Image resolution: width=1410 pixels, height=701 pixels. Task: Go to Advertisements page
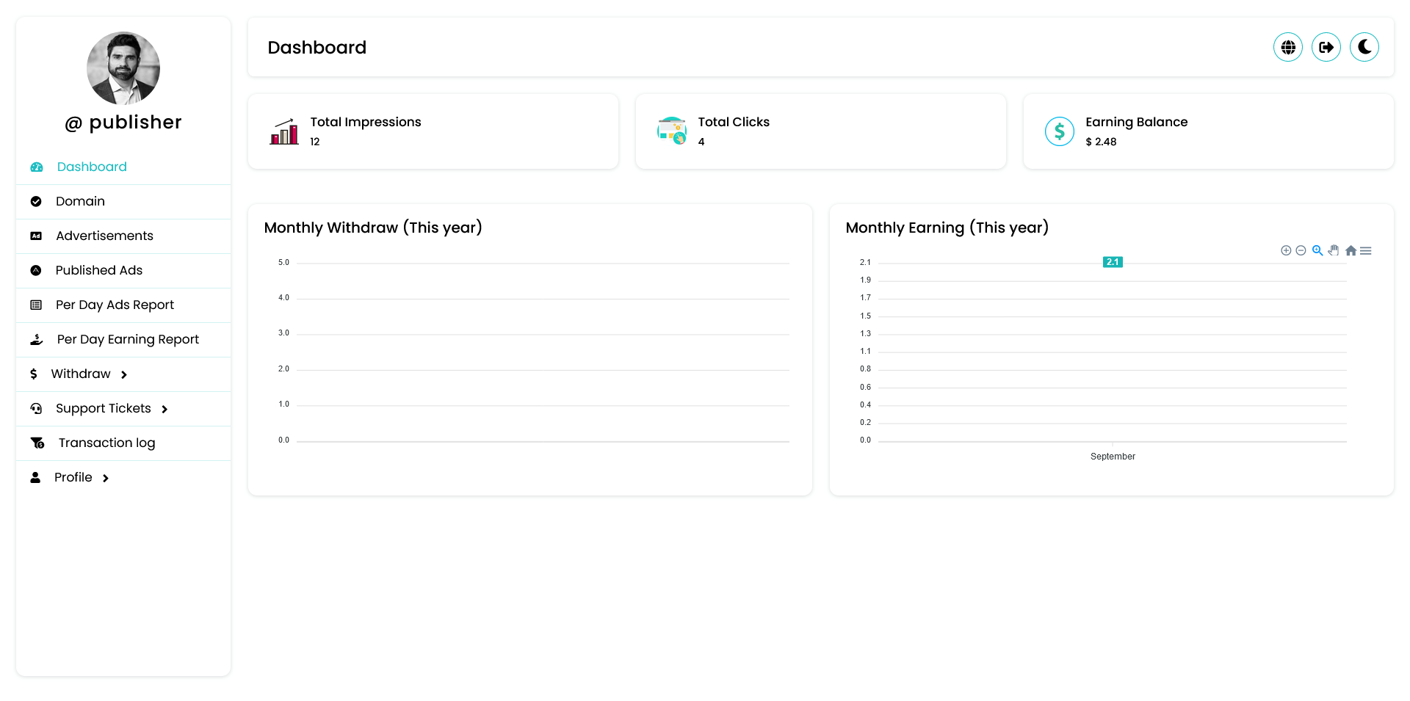[x=104, y=236]
